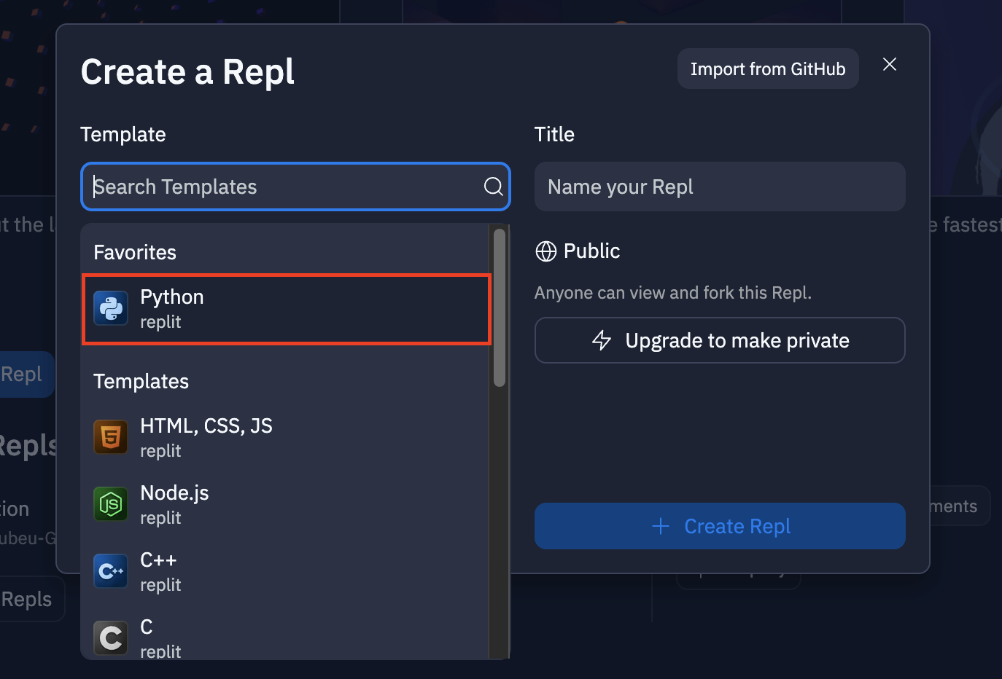
Task: Click the search magnifier icon
Action: pyautogui.click(x=494, y=187)
